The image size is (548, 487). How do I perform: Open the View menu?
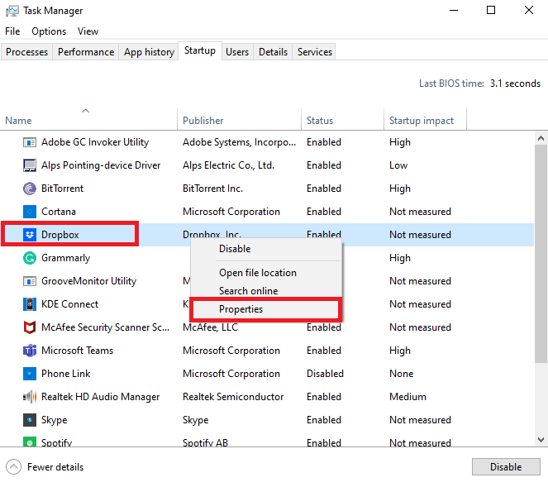(88, 31)
